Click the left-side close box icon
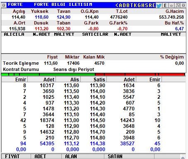 (4, 5)
